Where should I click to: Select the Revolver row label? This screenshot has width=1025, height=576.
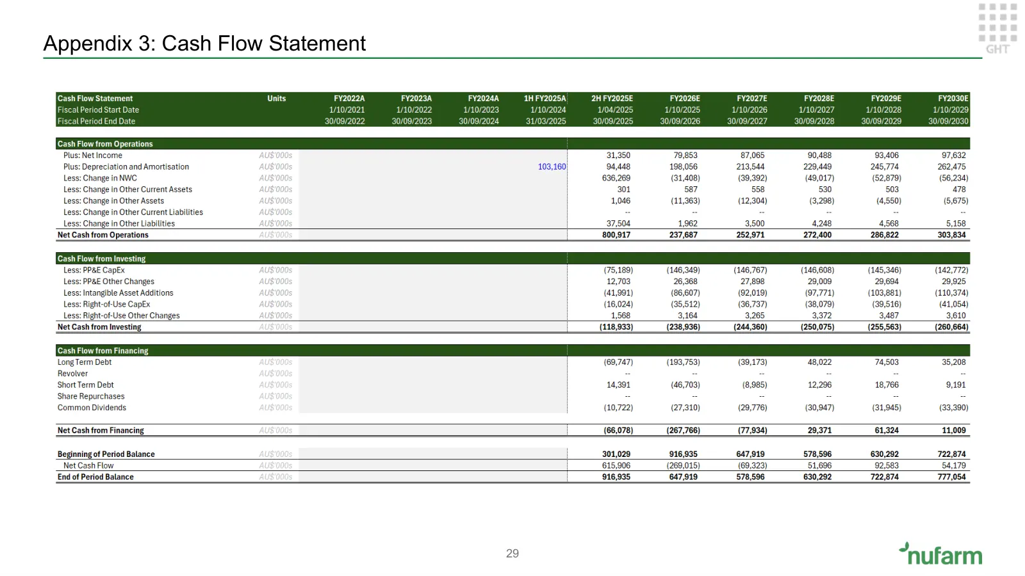(72, 374)
